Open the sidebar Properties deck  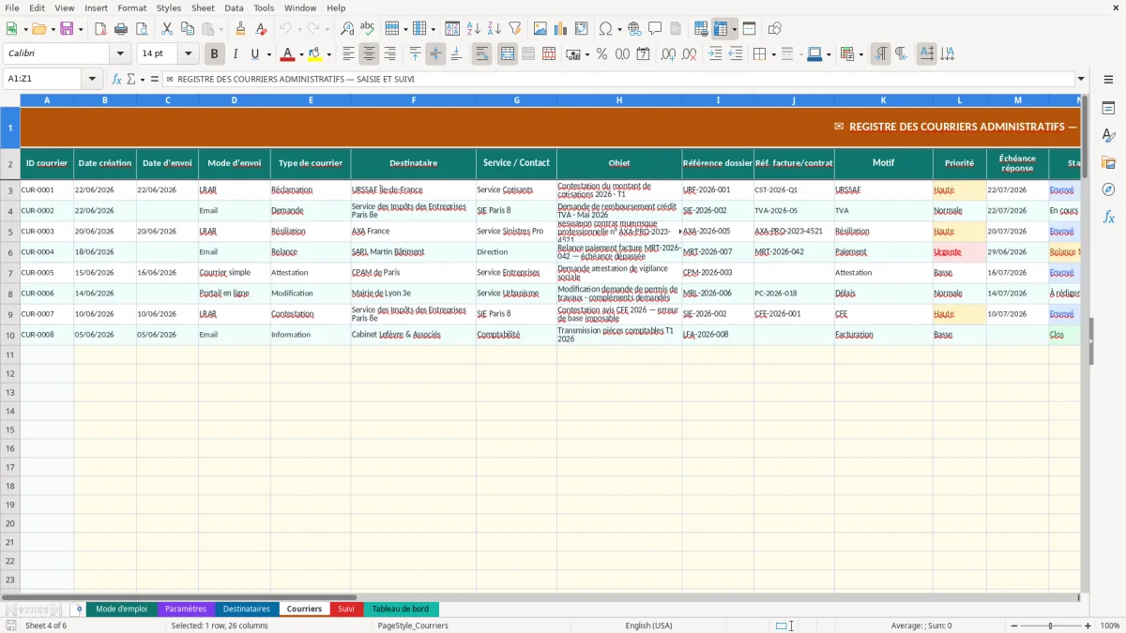click(x=1108, y=108)
